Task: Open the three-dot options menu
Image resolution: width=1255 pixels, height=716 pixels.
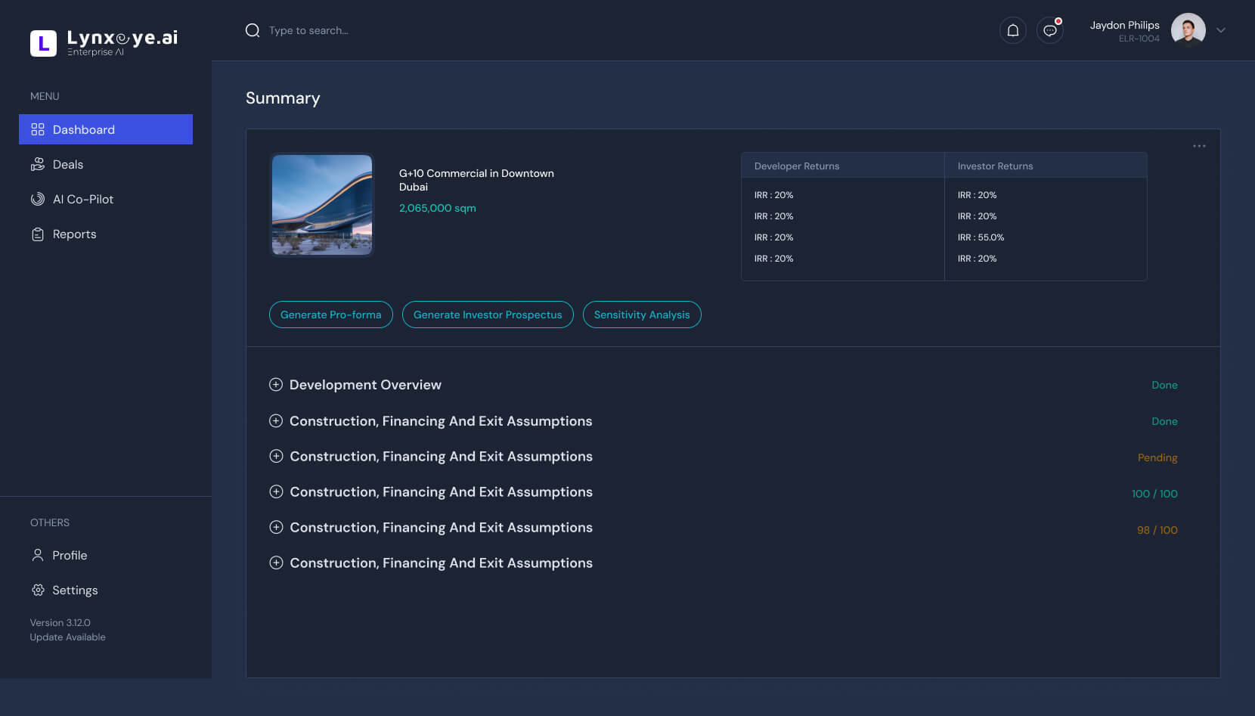Action: coord(1199,146)
